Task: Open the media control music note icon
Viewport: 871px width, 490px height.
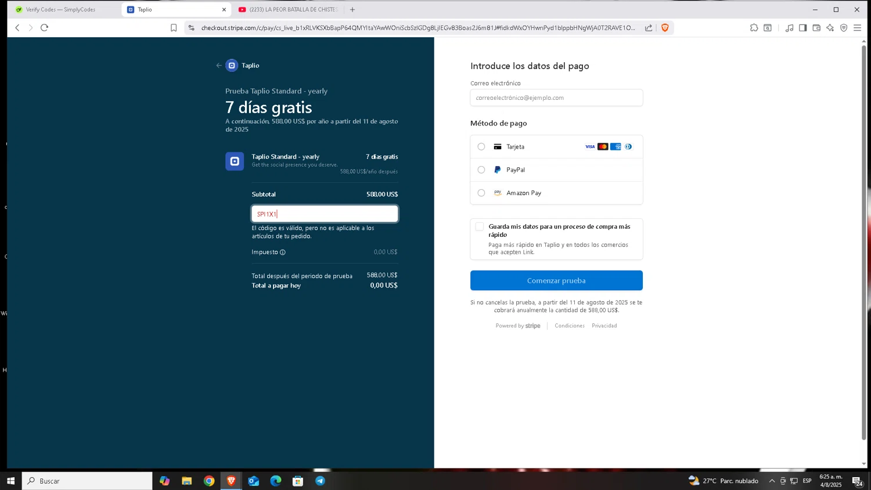Action: pos(789,28)
